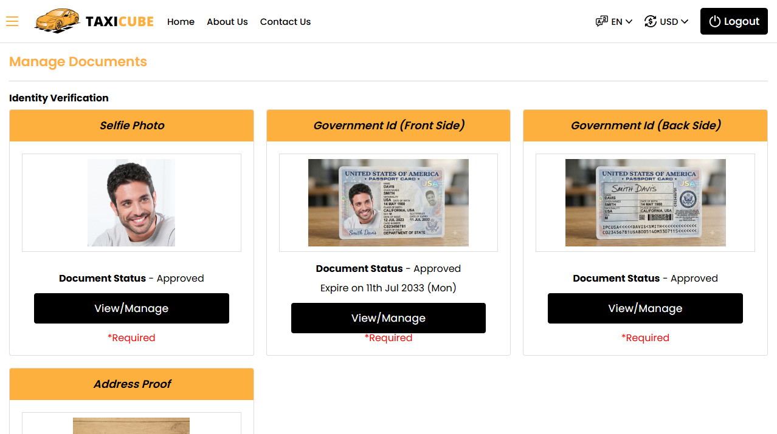Click *Required under Selfie Photo

tap(131, 338)
